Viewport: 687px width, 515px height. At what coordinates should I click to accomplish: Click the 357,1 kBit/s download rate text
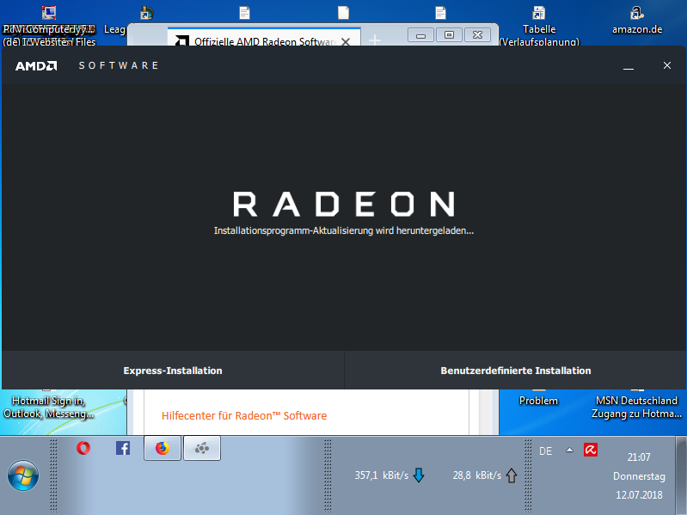coord(382,475)
